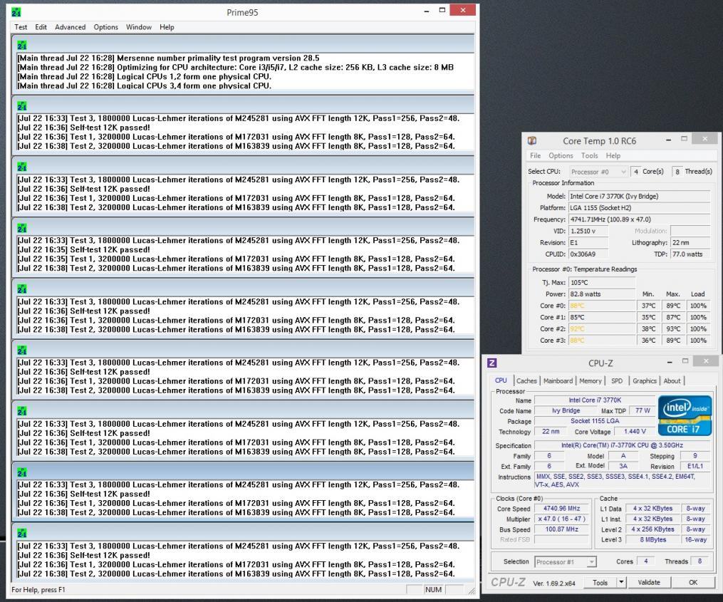Expand the CPU-Z Selection Processor #1 dropdown
723x602 pixels.
pyautogui.click(x=591, y=562)
